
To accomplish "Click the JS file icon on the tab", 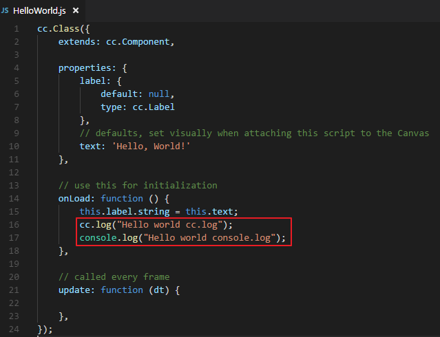I will 6,11.
